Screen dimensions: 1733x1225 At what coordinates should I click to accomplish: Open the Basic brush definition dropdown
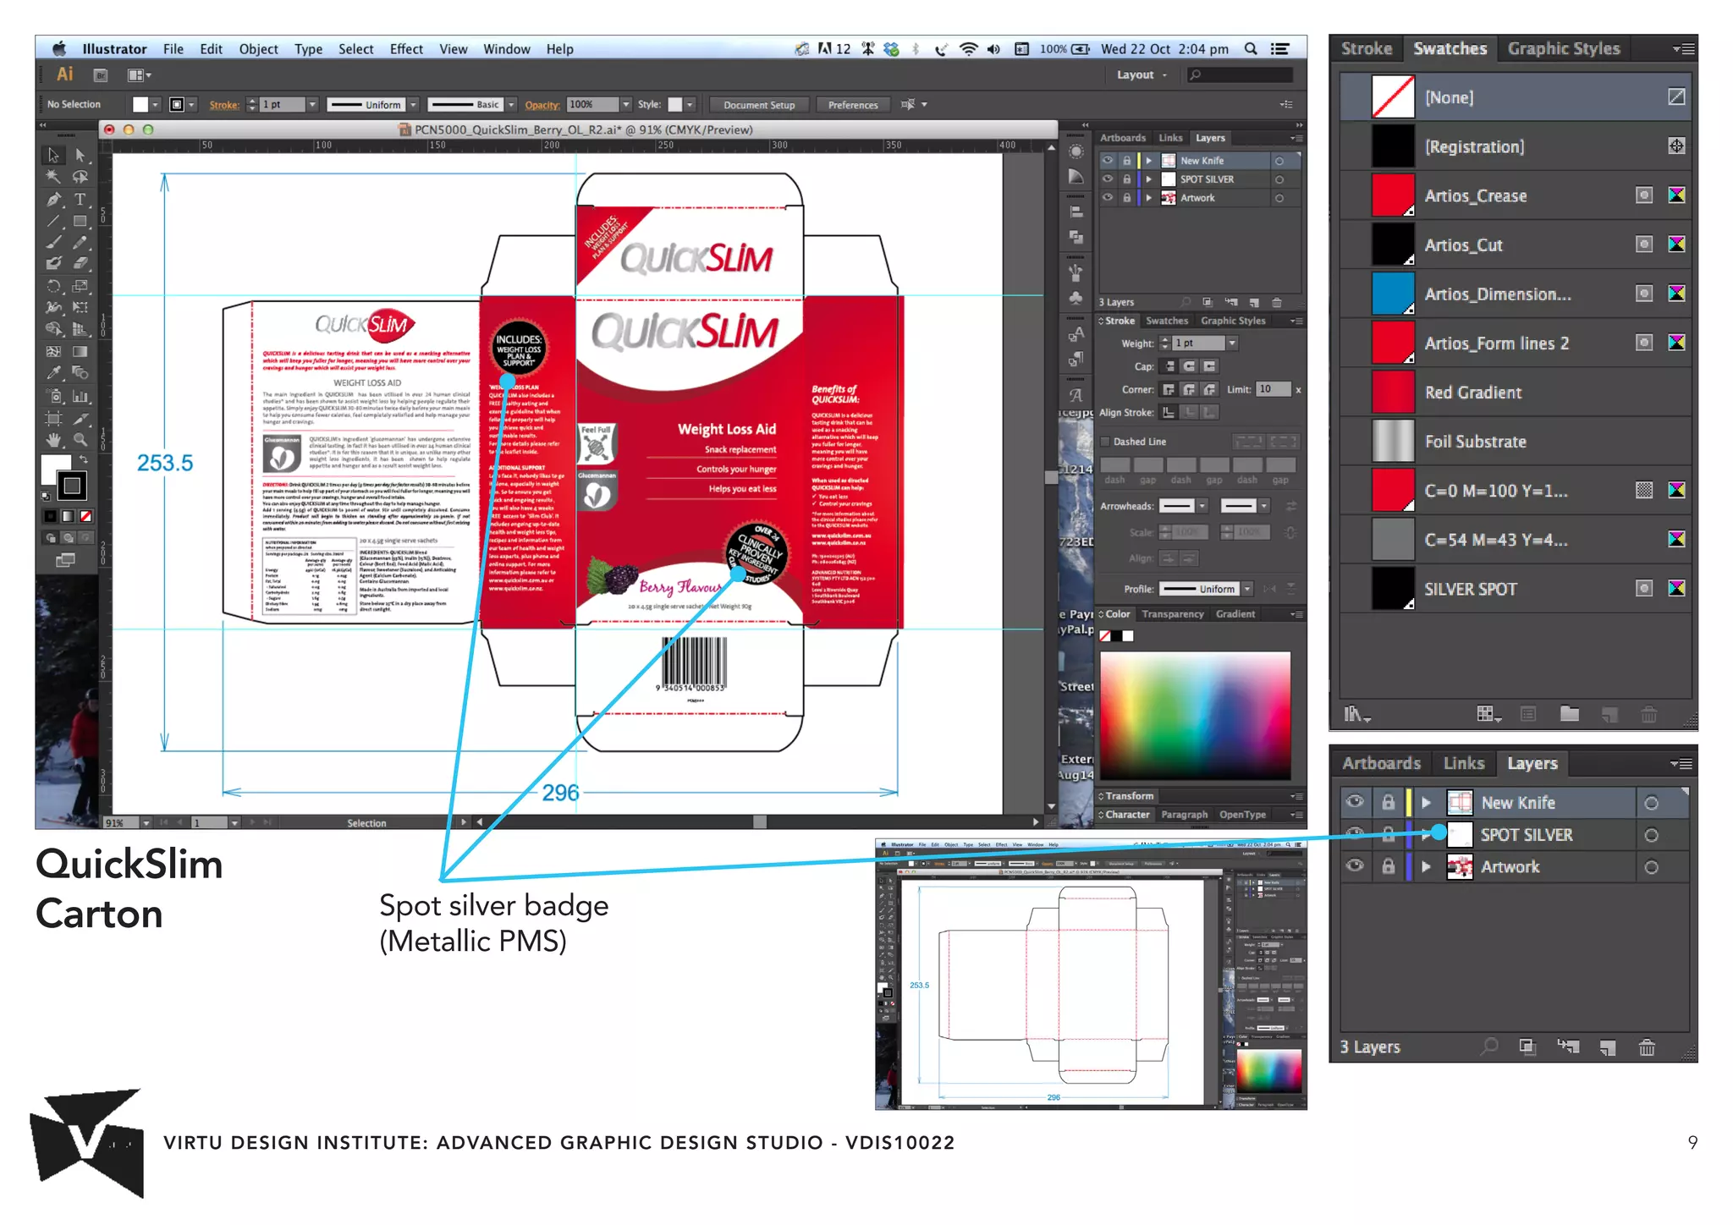click(x=511, y=105)
